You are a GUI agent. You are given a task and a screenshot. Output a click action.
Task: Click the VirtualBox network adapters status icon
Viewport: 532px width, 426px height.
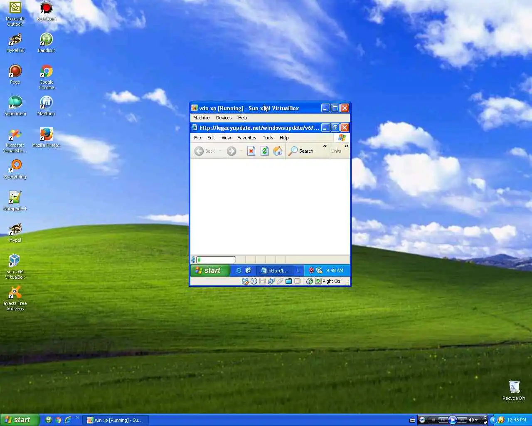271,281
